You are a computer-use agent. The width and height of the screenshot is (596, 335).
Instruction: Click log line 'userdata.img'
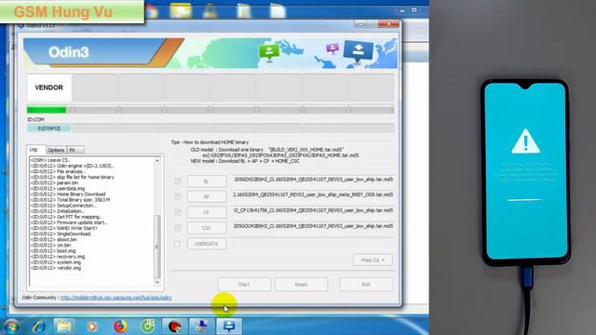click(x=58, y=188)
